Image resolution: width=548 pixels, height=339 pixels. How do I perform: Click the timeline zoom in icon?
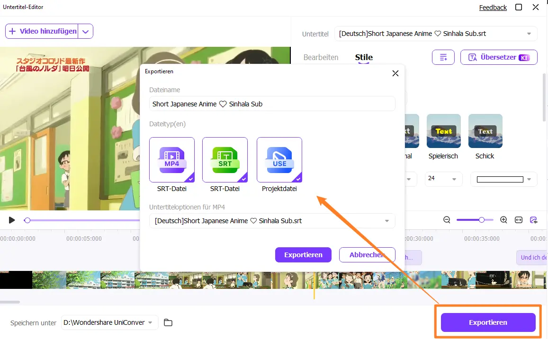coord(503,220)
